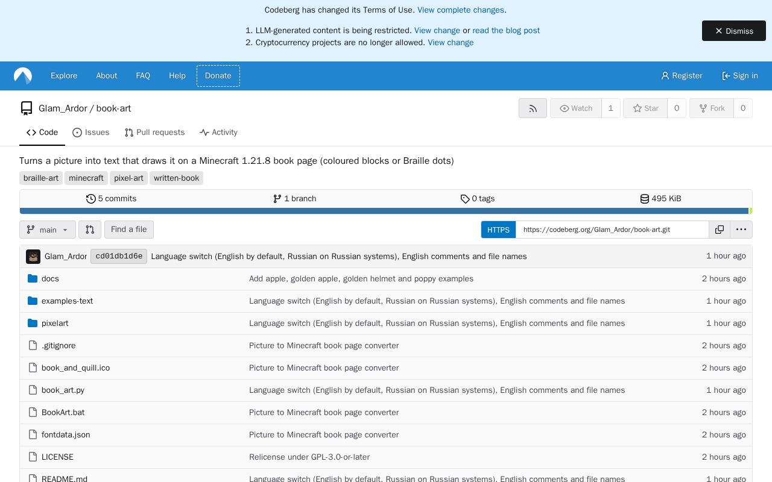Click the Sign in link

(x=740, y=76)
